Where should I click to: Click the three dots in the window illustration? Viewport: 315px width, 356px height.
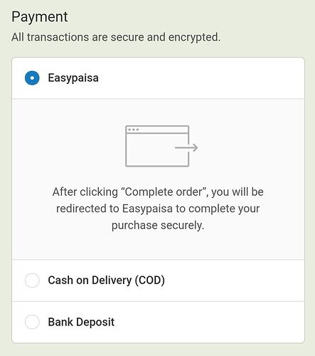(x=134, y=130)
